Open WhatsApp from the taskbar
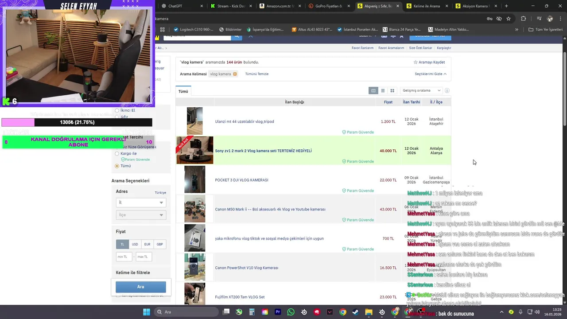567x319 pixels. coord(291,312)
